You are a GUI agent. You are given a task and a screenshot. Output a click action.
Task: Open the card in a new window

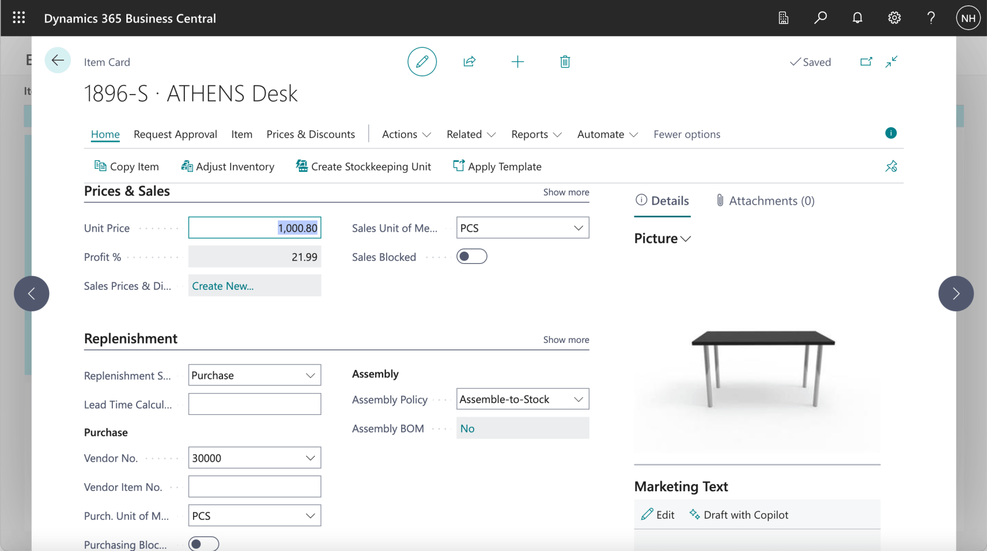click(x=866, y=61)
